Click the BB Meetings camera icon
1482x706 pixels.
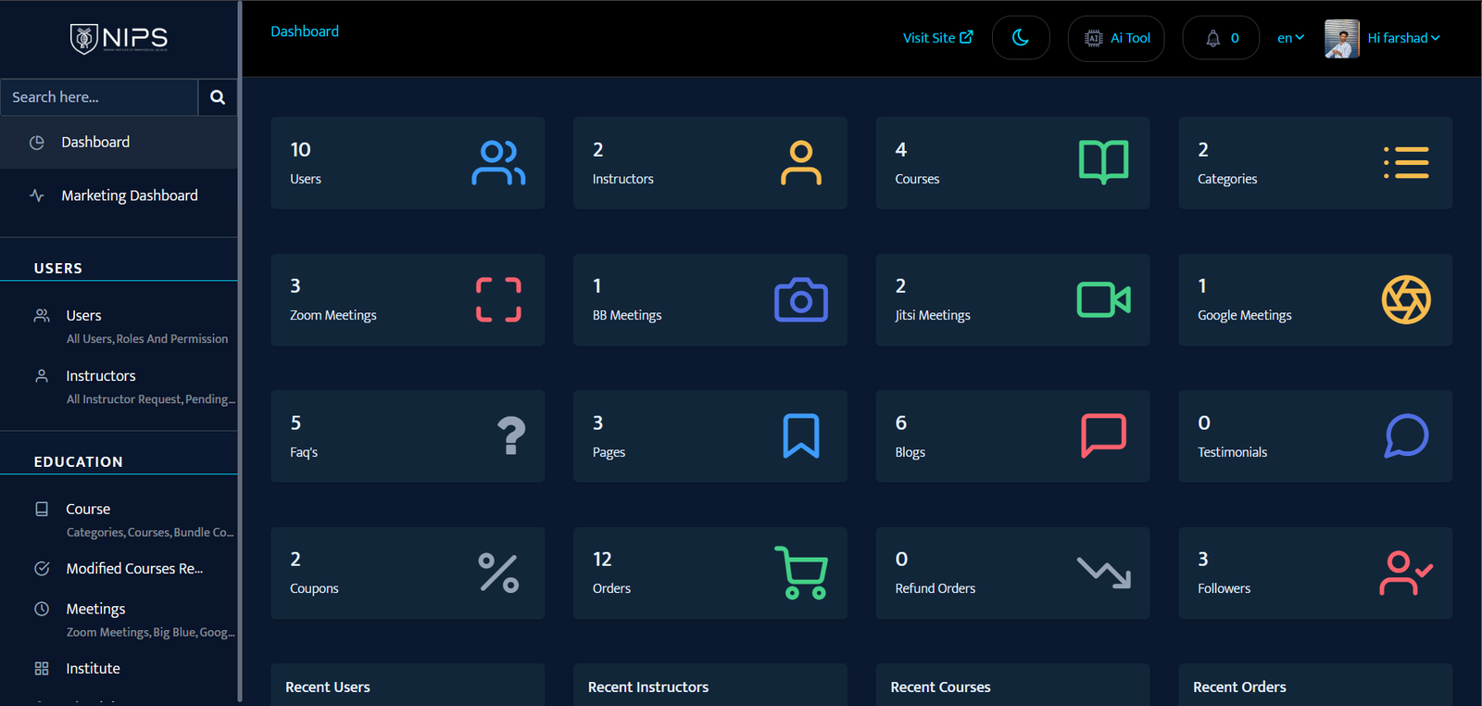(801, 300)
